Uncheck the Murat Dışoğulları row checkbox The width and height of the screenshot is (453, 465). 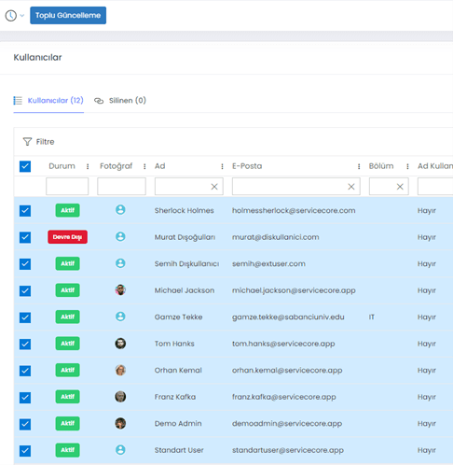click(x=25, y=237)
